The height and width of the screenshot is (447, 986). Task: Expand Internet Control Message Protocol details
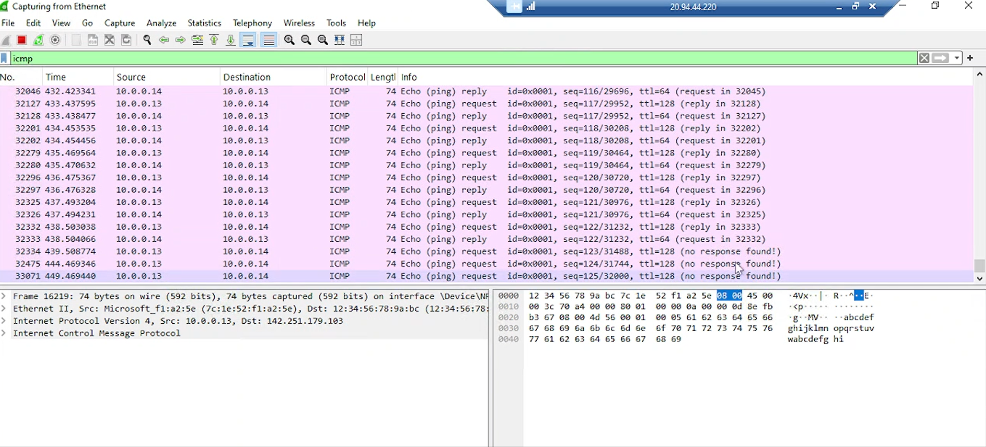[x=4, y=333]
